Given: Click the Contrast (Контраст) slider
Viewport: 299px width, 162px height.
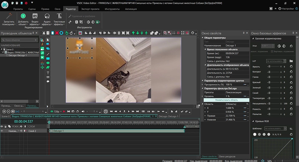Looking at the screenshot, I should click(269, 72).
